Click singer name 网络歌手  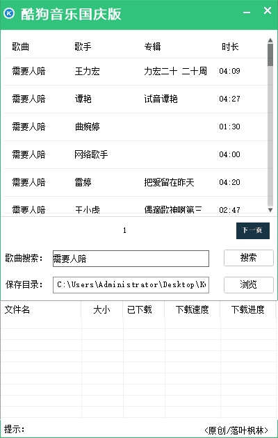[x=91, y=154]
